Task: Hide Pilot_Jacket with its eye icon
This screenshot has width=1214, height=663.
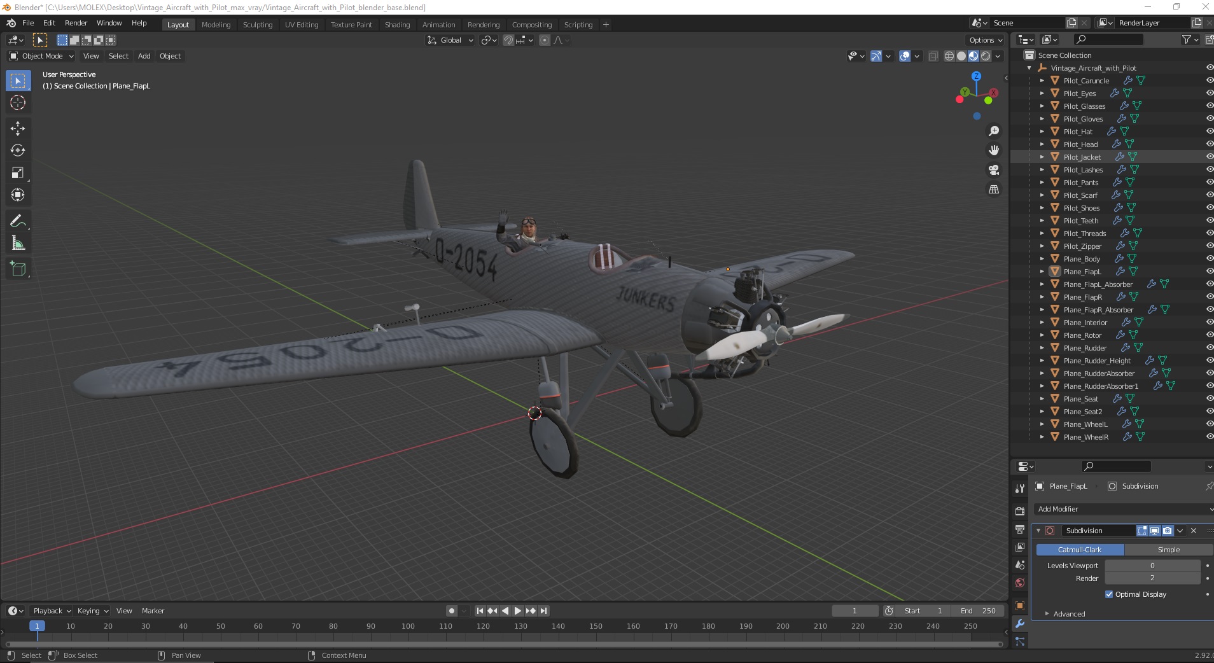Action: (1209, 157)
